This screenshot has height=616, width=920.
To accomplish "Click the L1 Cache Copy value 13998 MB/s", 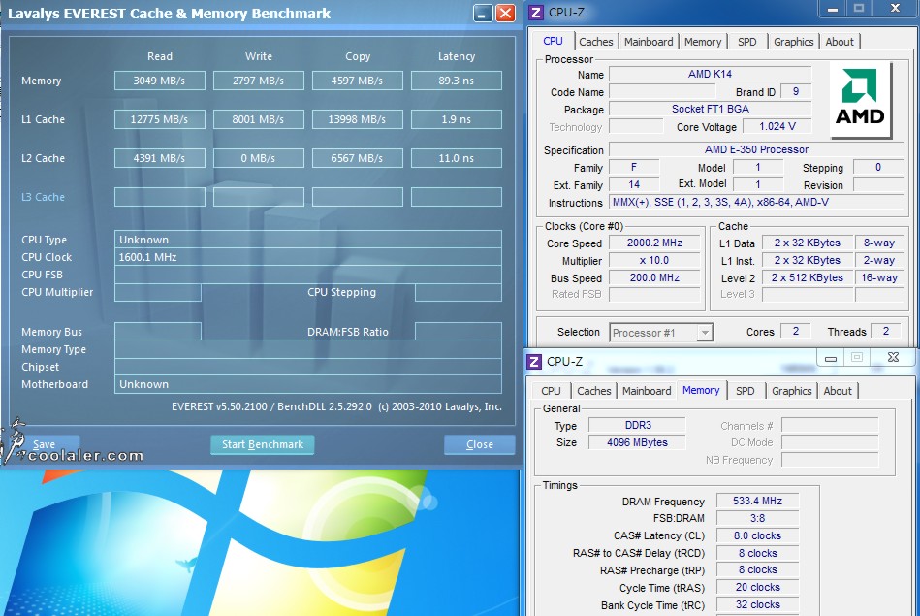I will pyautogui.click(x=358, y=119).
